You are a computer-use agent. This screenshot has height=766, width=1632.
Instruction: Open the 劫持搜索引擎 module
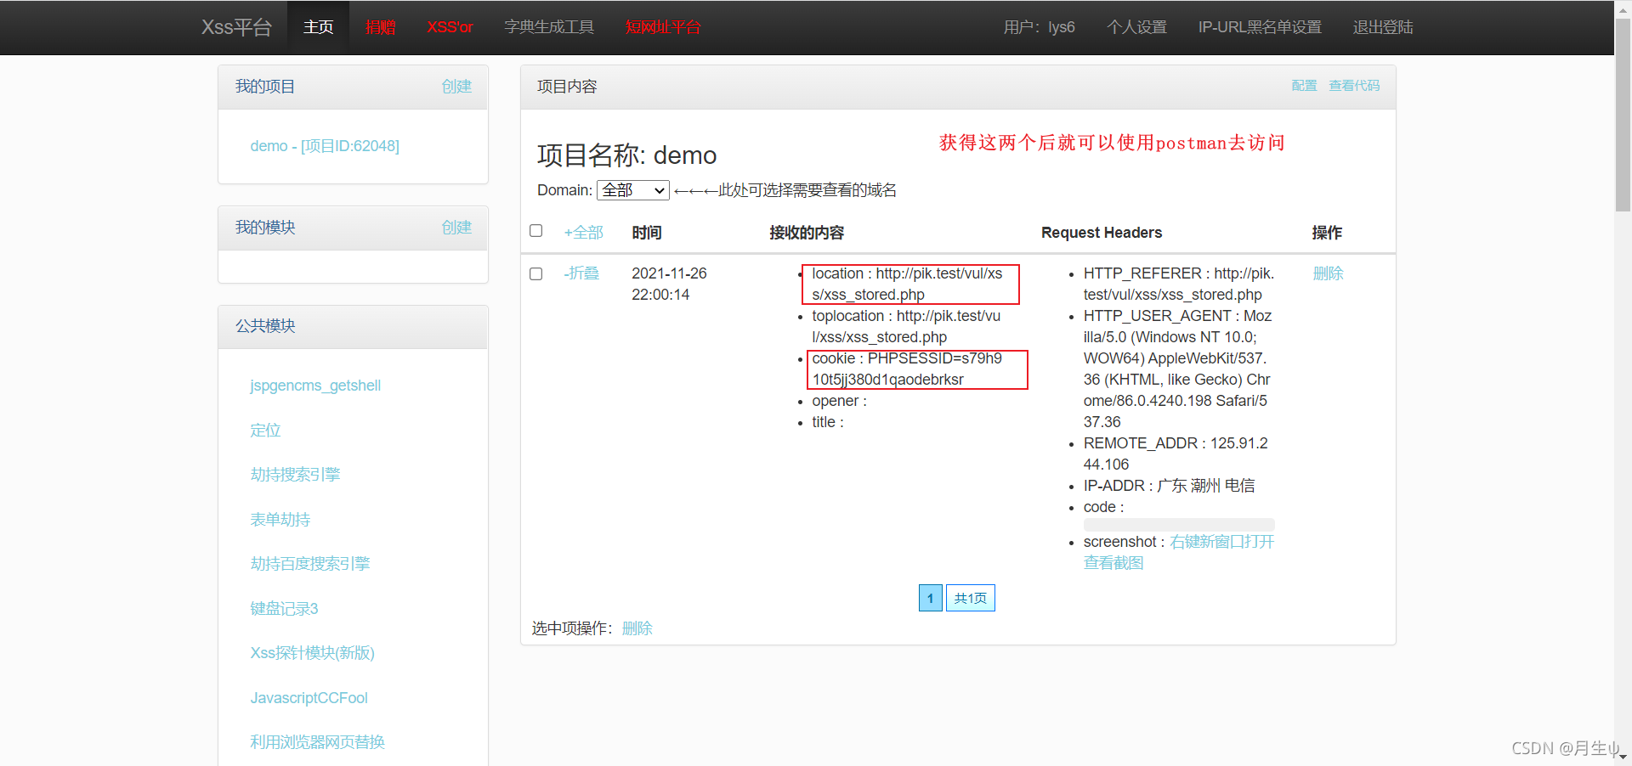tap(295, 475)
